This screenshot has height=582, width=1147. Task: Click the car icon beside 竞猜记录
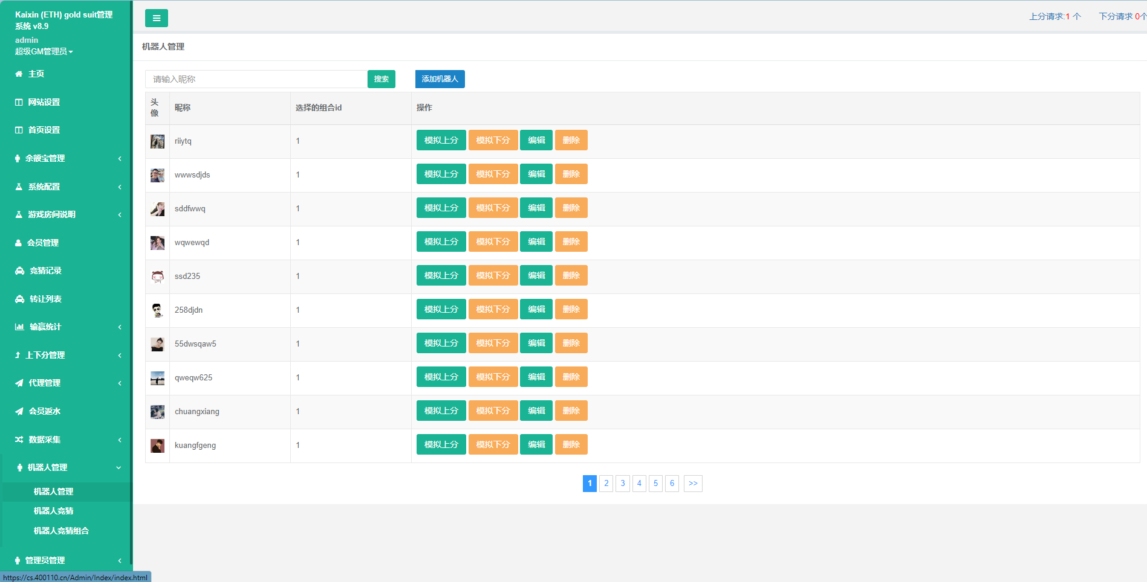(19, 271)
